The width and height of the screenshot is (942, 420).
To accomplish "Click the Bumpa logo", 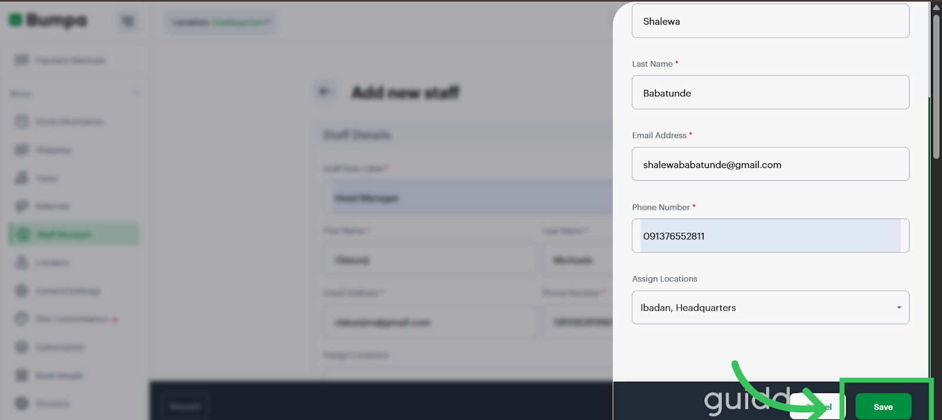I will (48, 21).
